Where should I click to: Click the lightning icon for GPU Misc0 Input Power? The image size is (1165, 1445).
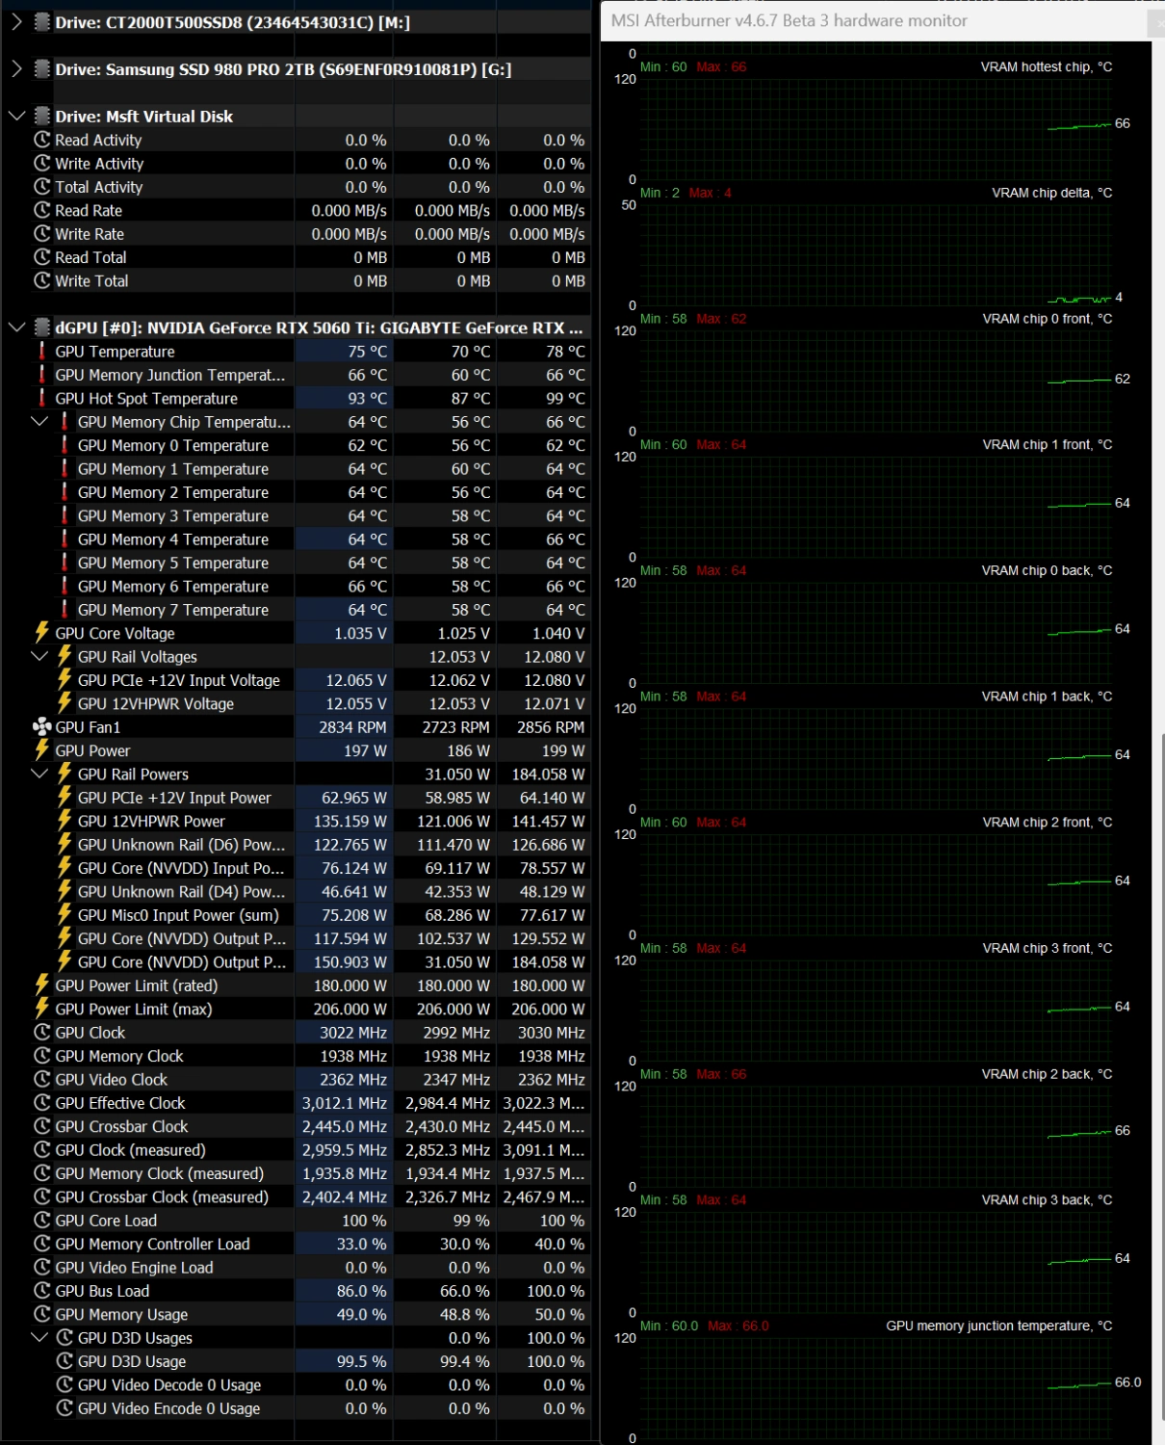pos(65,915)
